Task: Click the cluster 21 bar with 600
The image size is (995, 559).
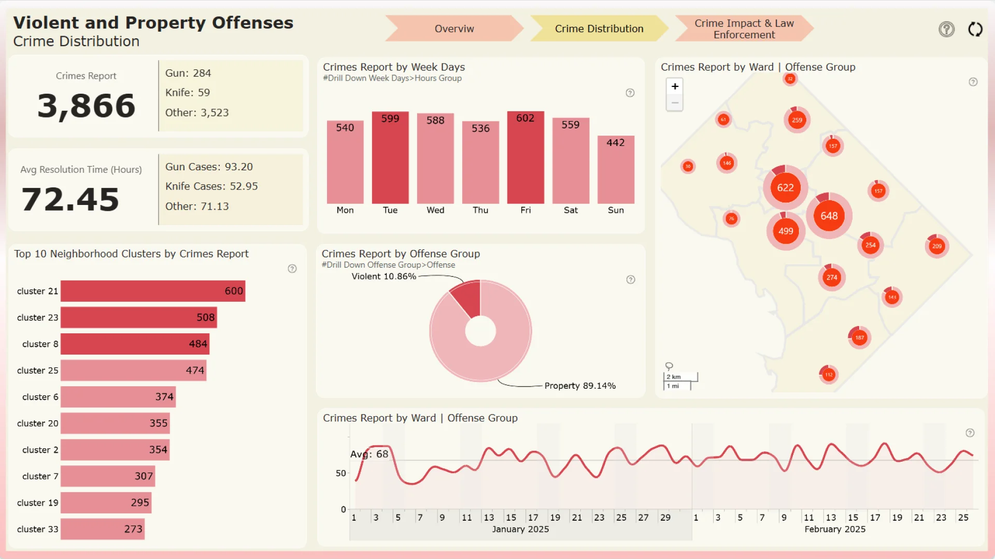Action: point(152,291)
